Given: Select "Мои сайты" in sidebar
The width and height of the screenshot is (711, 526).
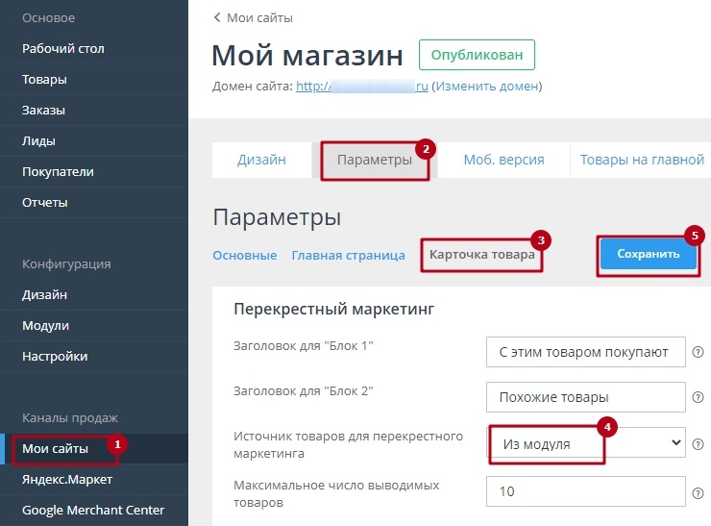Looking at the screenshot, I should click(56, 448).
